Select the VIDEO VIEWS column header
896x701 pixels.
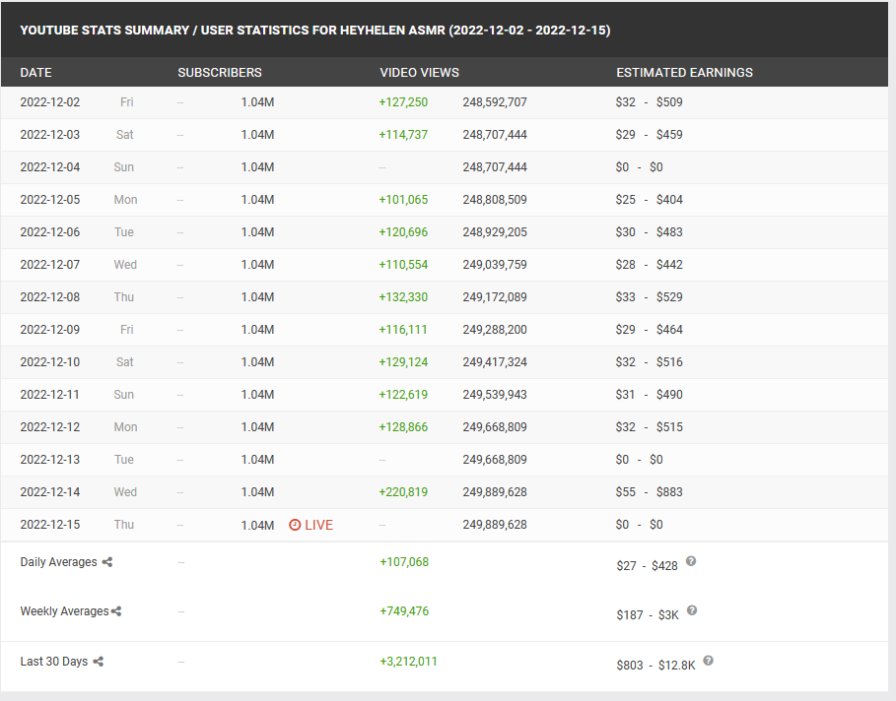pyautogui.click(x=420, y=73)
